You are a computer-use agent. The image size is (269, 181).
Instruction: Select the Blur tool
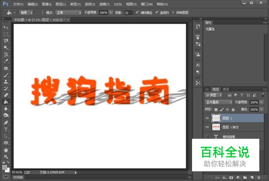pyautogui.click(x=6, y=109)
